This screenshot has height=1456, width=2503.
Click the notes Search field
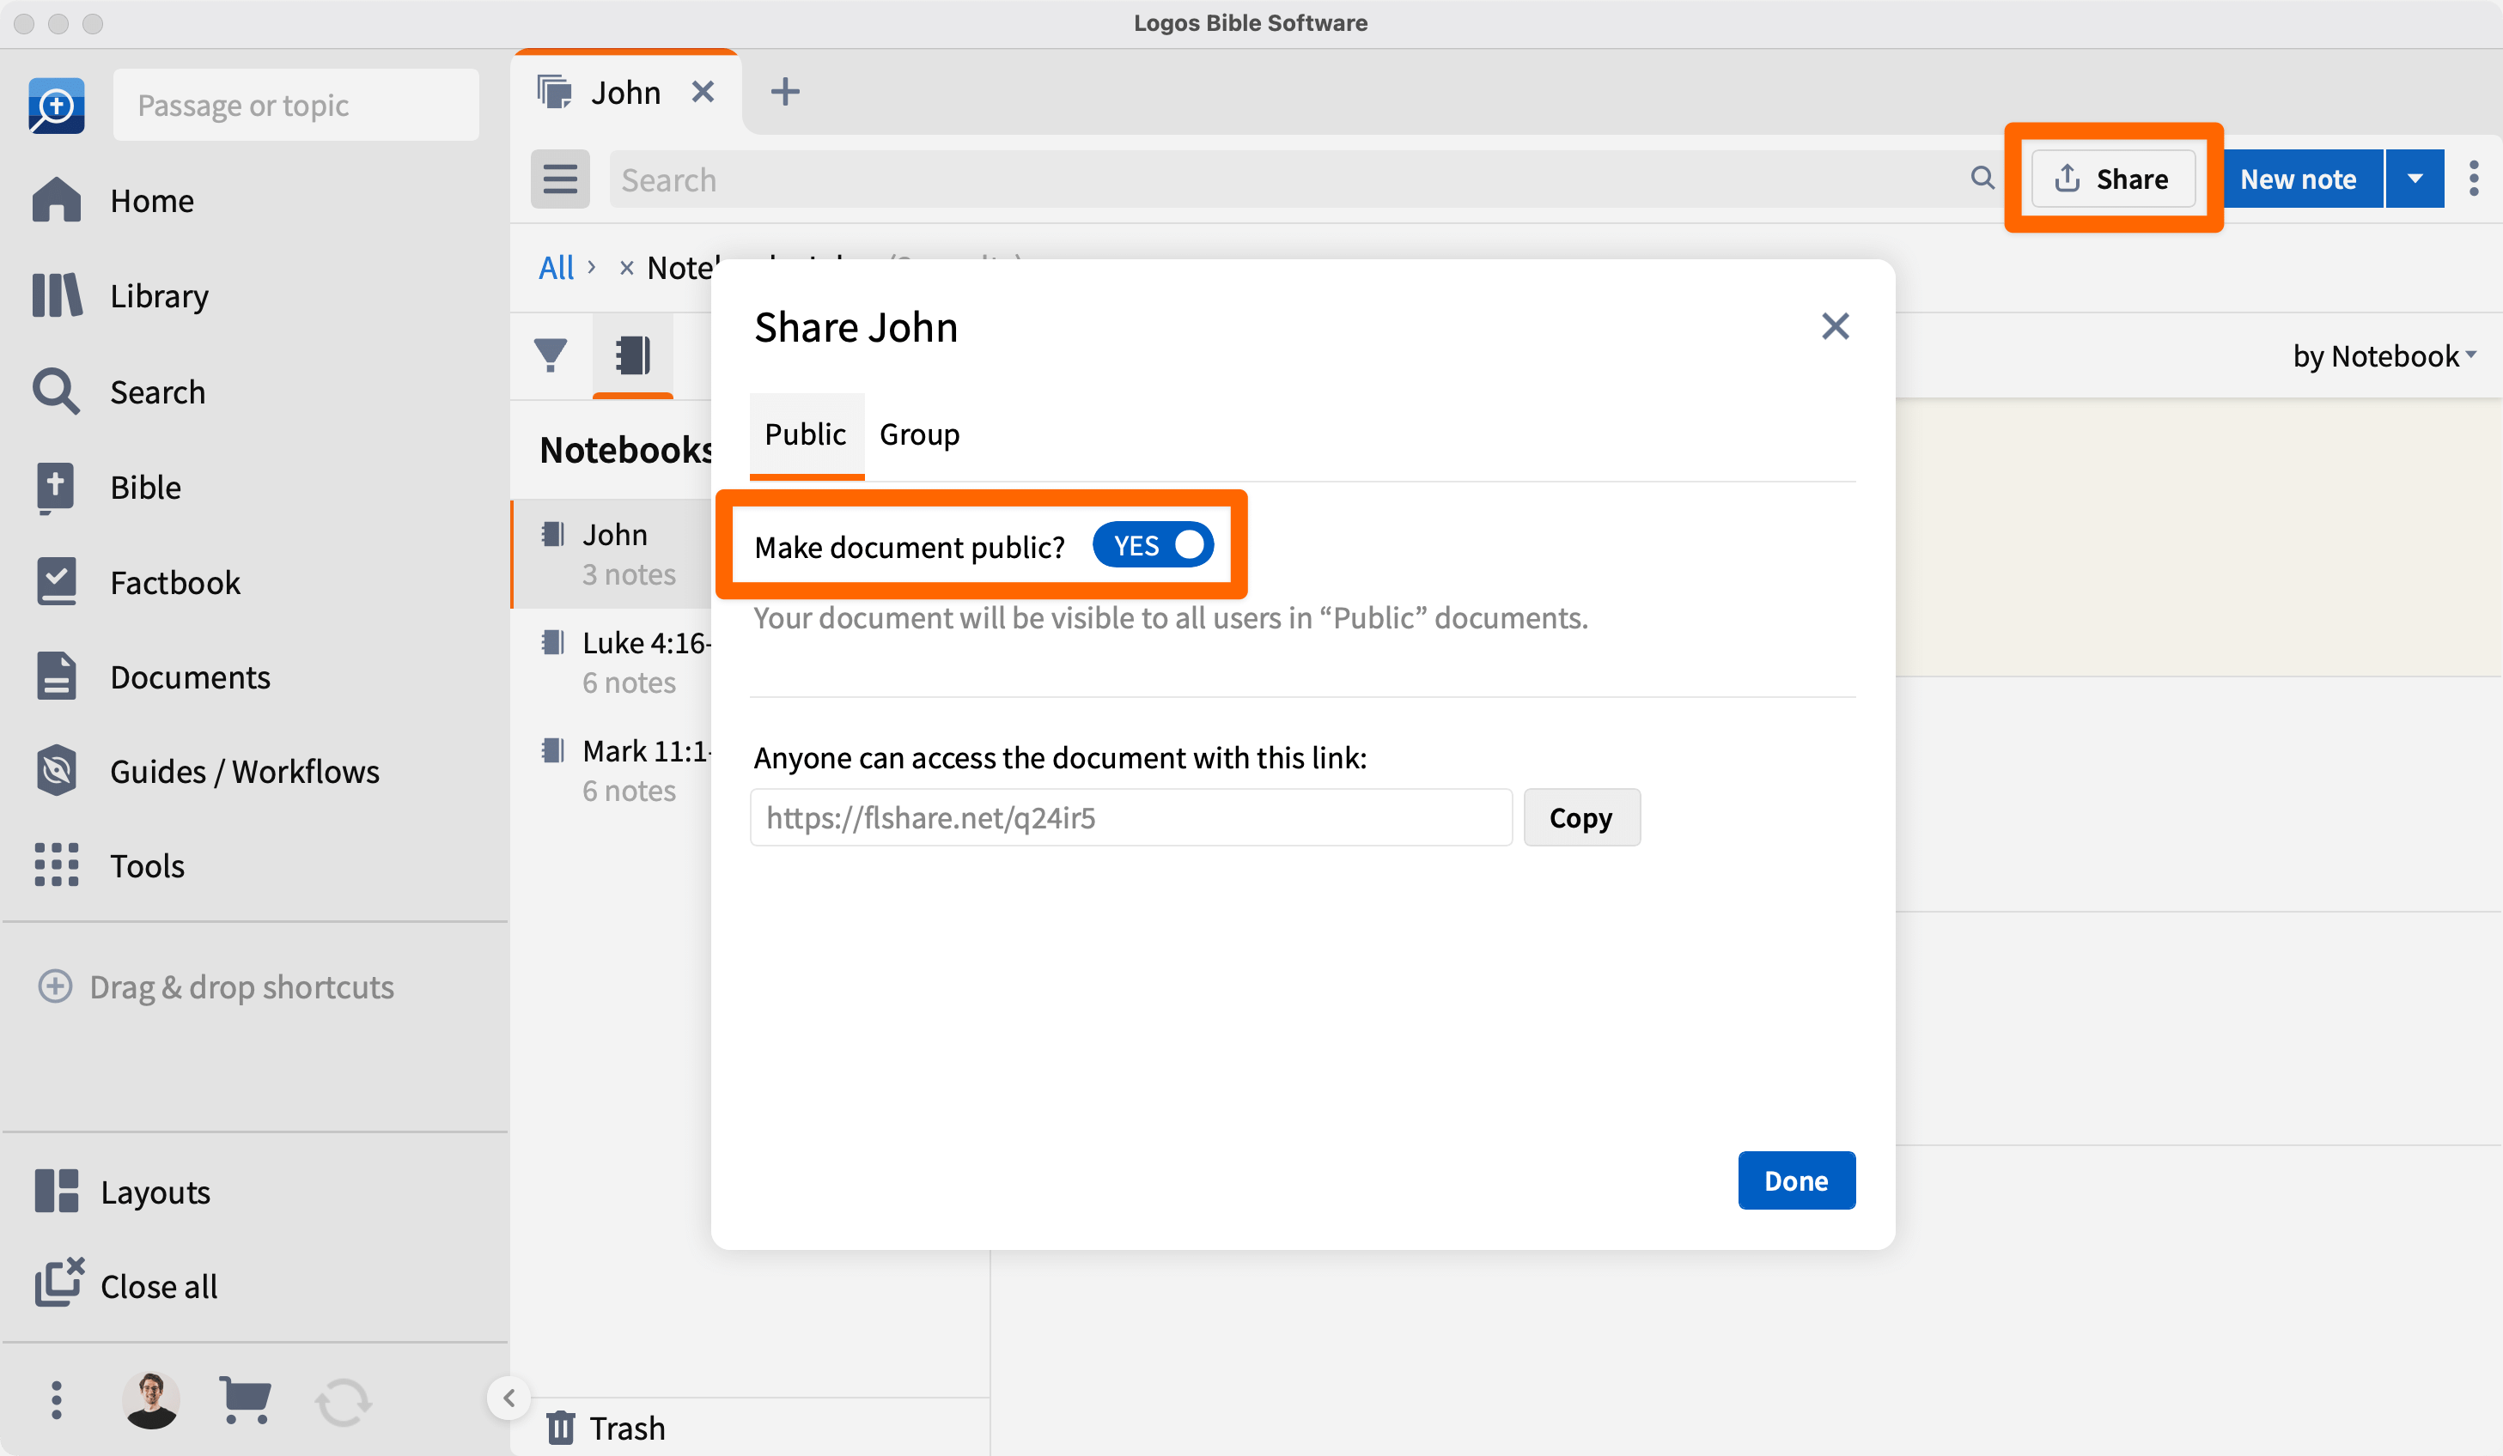(x=1306, y=179)
